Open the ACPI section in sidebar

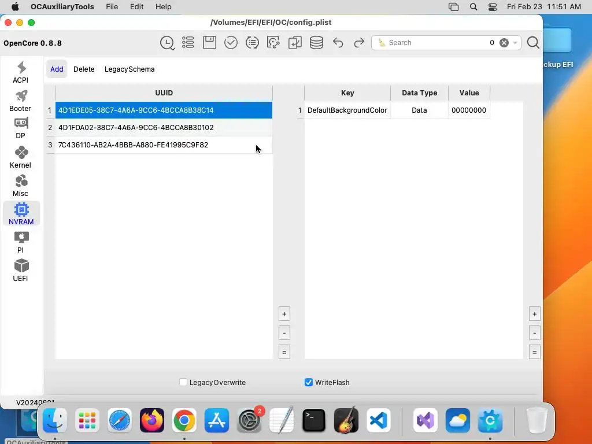(21, 72)
